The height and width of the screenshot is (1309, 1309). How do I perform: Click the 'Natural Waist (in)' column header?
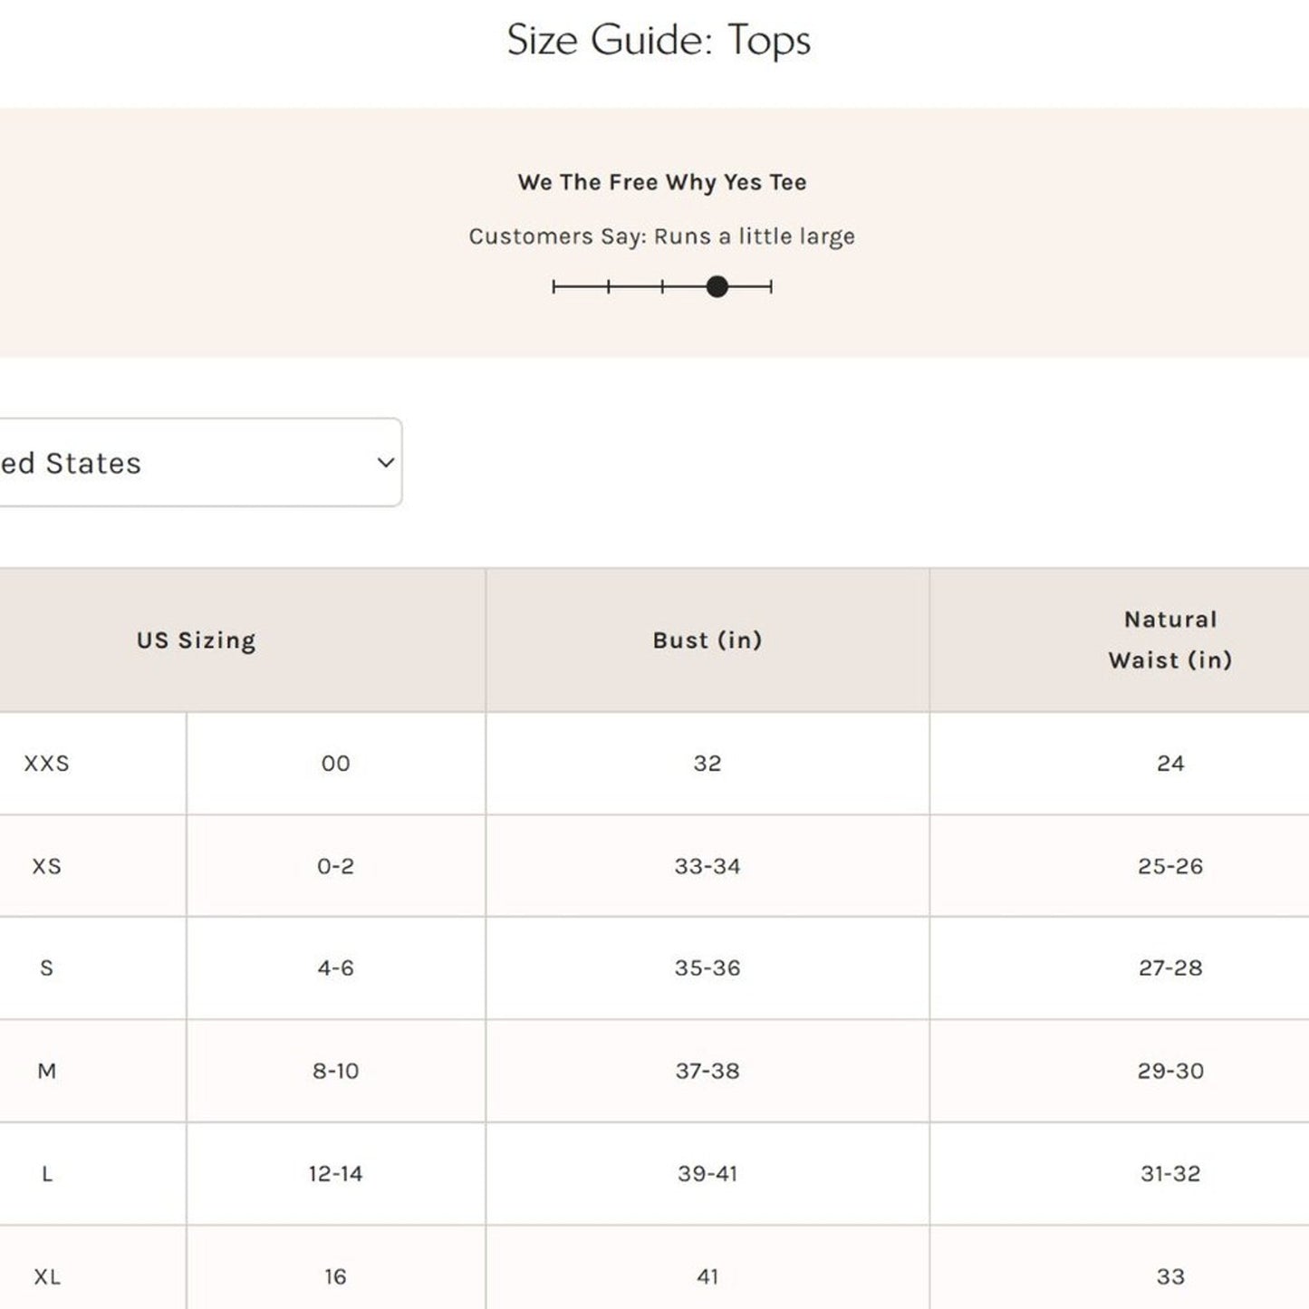tap(1169, 640)
